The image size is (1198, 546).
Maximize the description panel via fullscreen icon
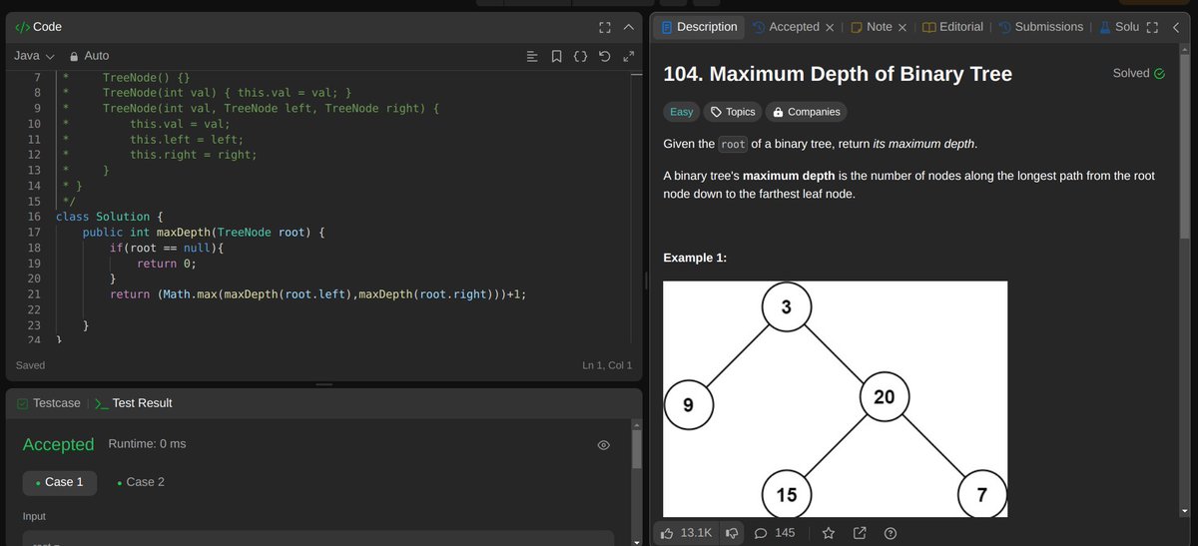click(1153, 28)
